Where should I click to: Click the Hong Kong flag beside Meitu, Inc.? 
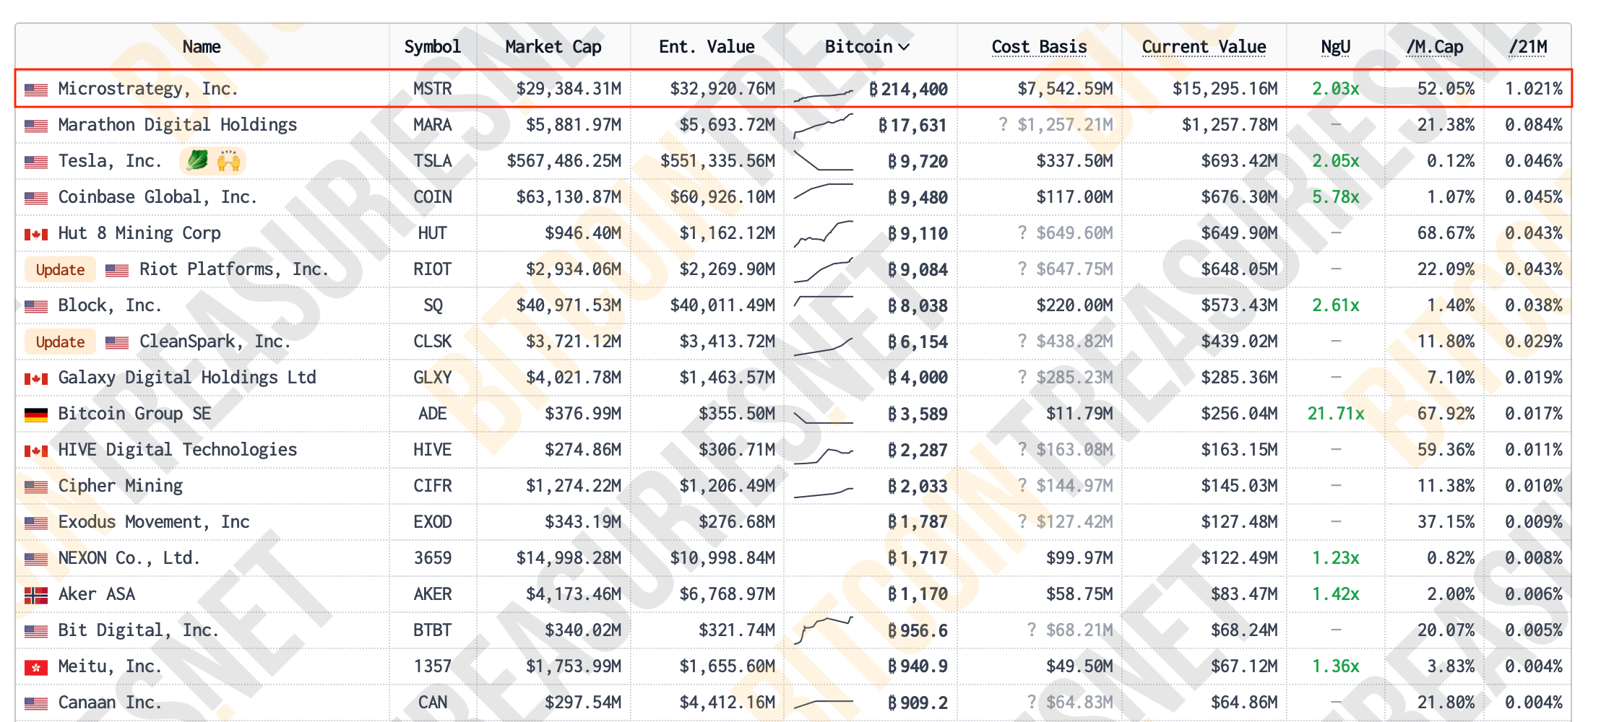36,667
